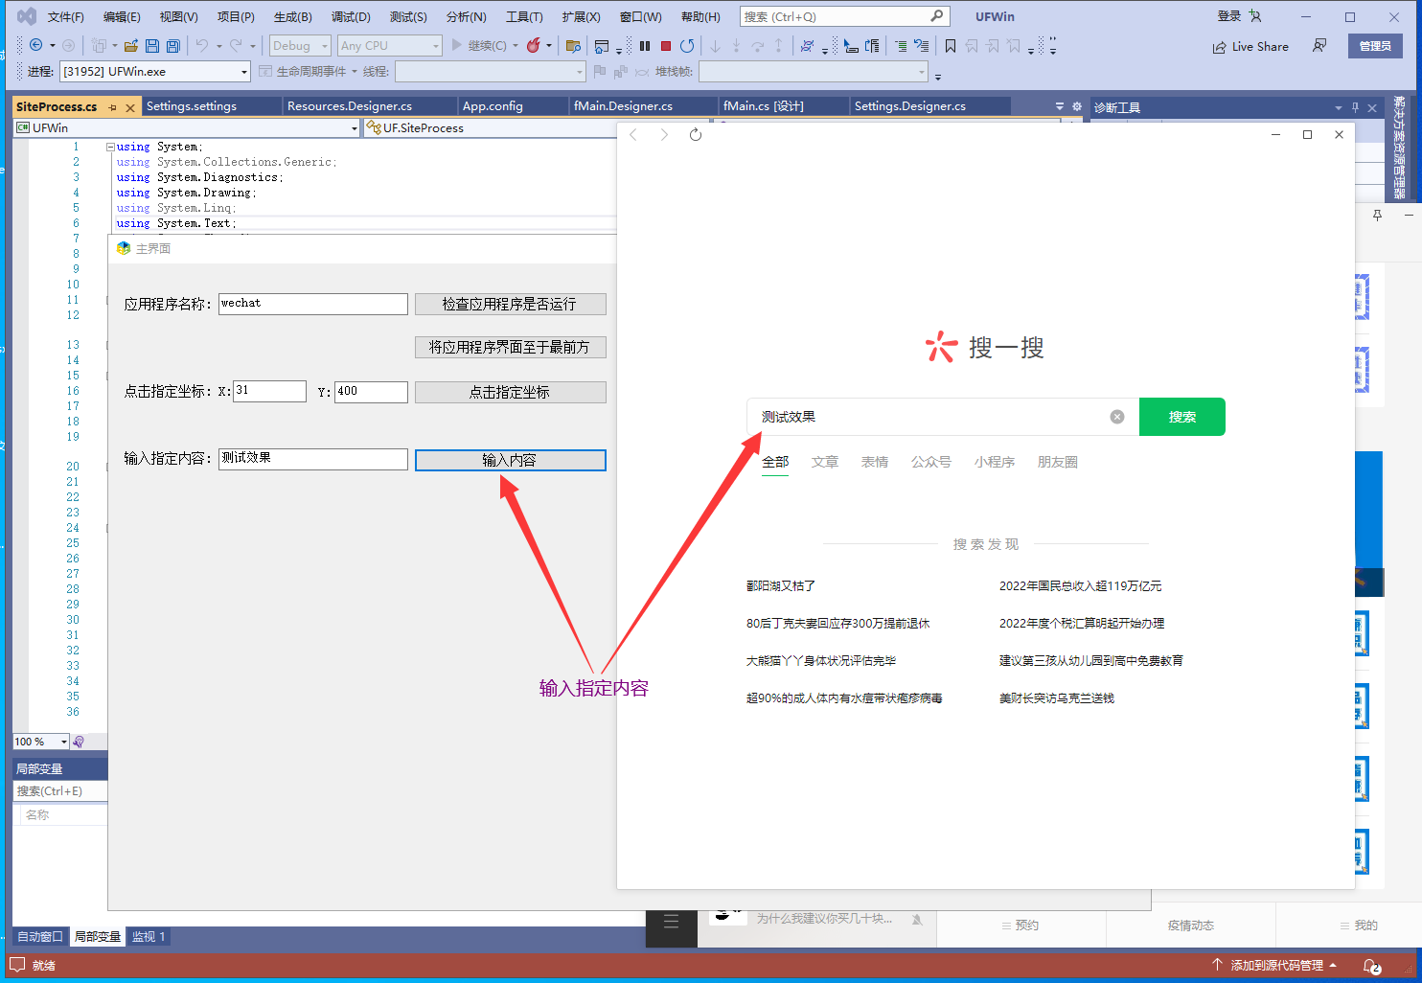The height and width of the screenshot is (983, 1422).
Task: Pin the SiteProcess.cs tab
Action: [113, 107]
